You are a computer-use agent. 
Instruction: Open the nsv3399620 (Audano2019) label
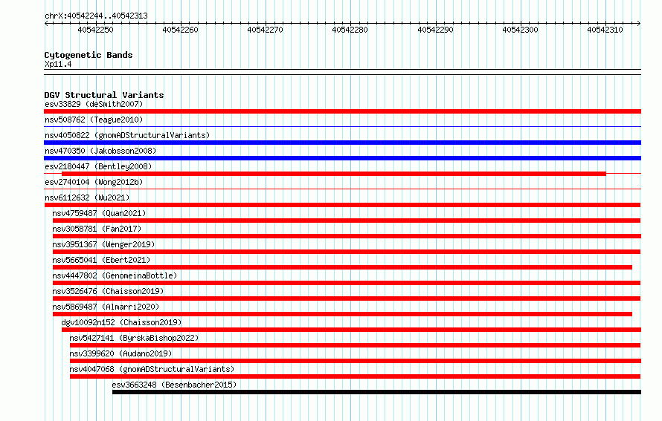[x=120, y=353]
